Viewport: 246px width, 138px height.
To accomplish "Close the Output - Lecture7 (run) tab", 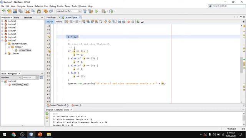I will point(71,110).
